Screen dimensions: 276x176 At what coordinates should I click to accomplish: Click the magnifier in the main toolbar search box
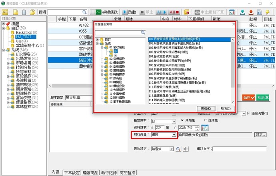(84, 12)
